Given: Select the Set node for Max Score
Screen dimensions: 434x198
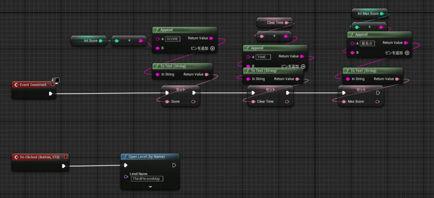Looking at the screenshot, I should pos(361,90).
